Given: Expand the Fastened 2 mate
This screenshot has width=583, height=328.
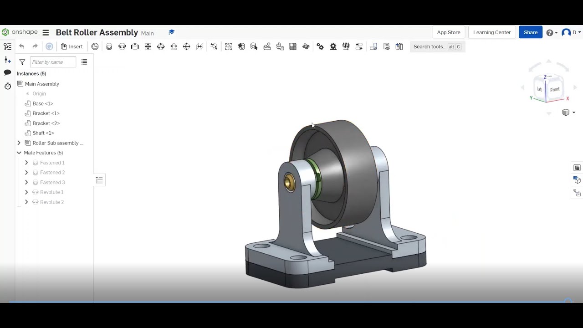Looking at the screenshot, I should coord(26,173).
